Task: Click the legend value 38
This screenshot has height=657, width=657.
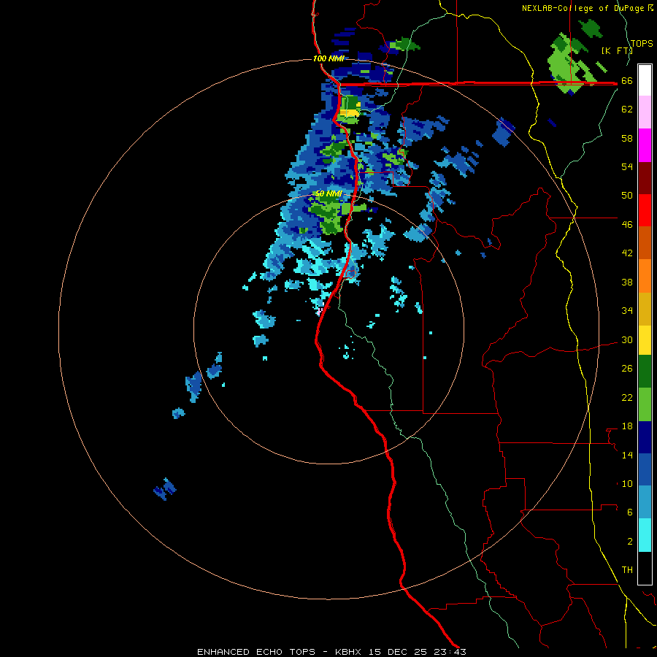Action: tap(627, 282)
